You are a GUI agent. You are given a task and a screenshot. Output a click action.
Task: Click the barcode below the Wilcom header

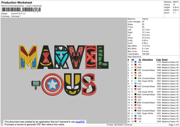21,10
